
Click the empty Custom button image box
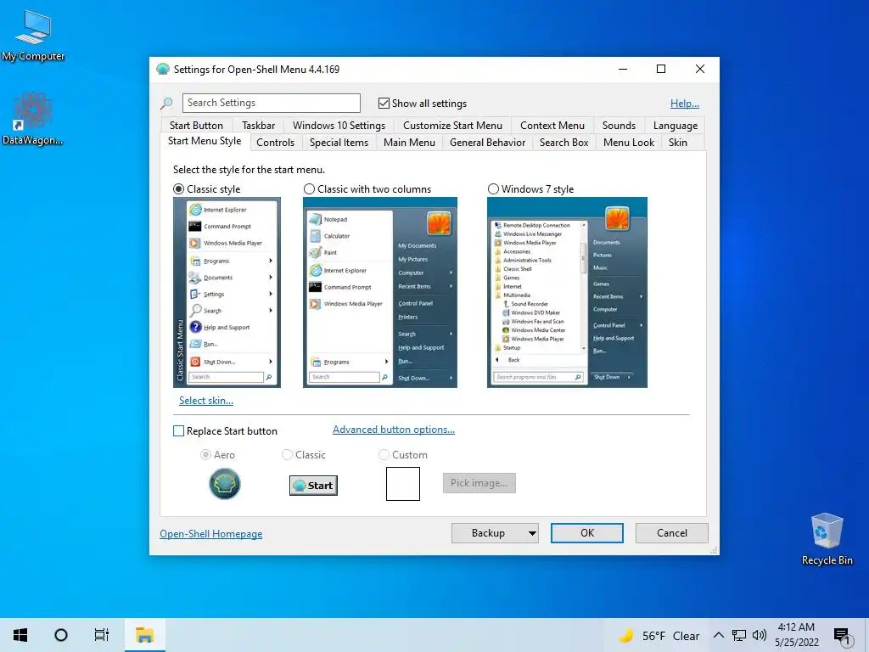tap(403, 484)
